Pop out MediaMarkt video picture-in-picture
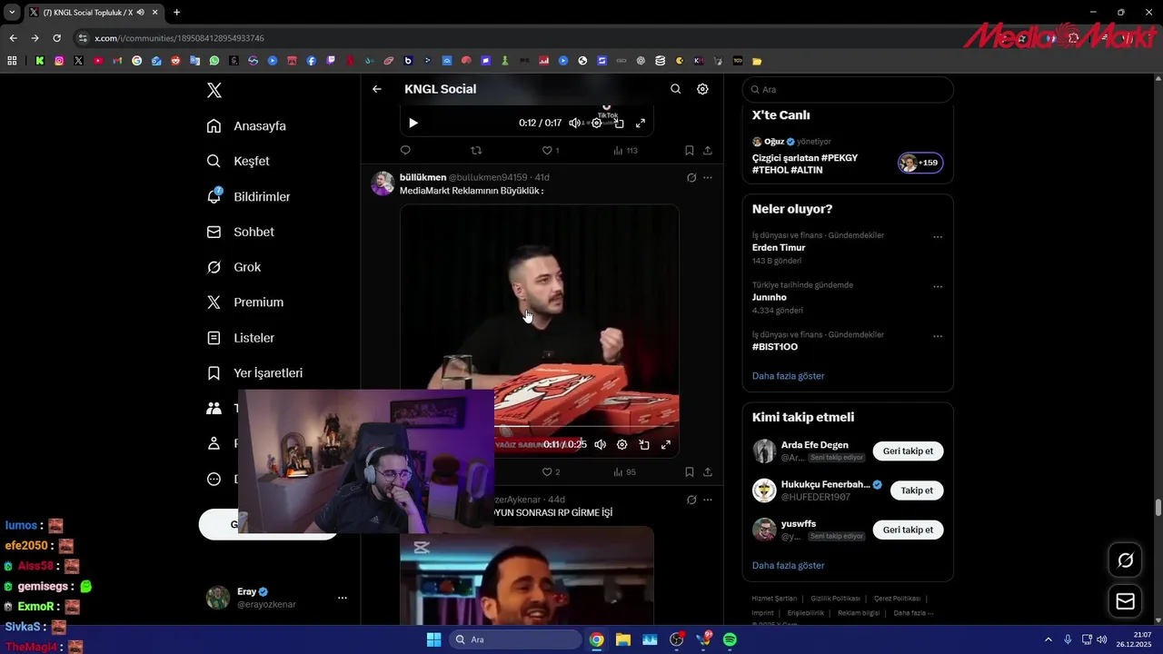The height and width of the screenshot is (654, 1163). 644,445
